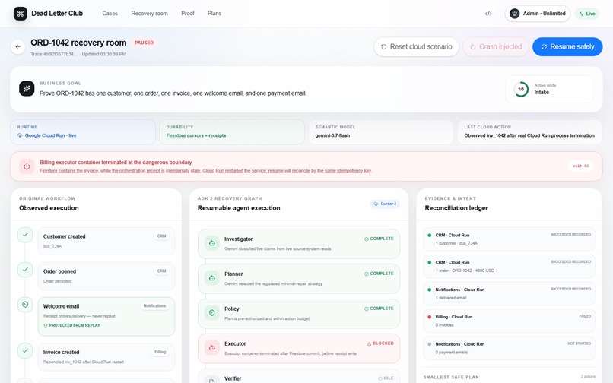The height and width of the screenshot is (383, 613).
Task: Click the Policy shield icon
Action: (212, 312)
